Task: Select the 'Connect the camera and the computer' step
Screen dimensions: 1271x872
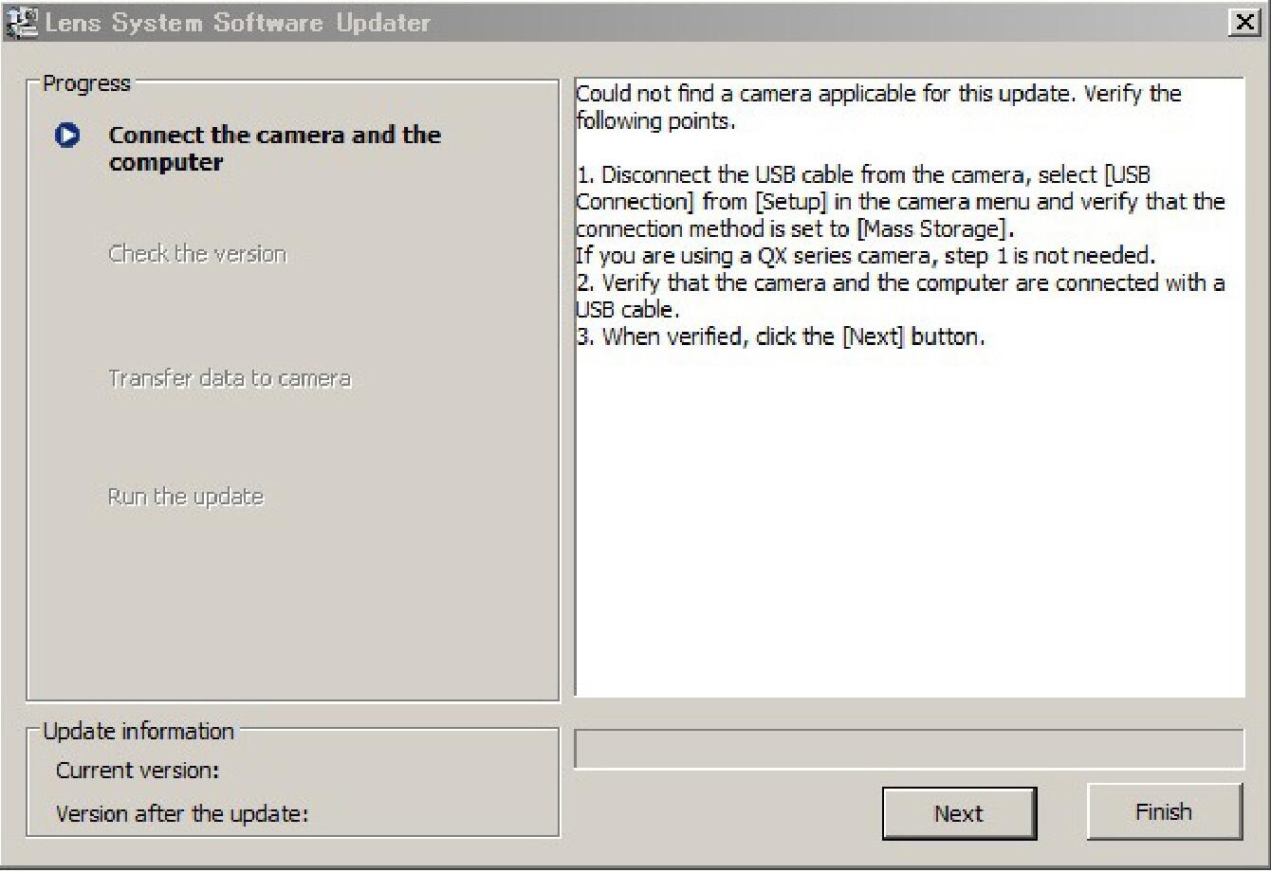Action: (274, 149)
